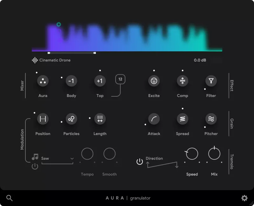The image size is (254, 206).
Task: Click the Position grain knob
Action: click(43, 119)
